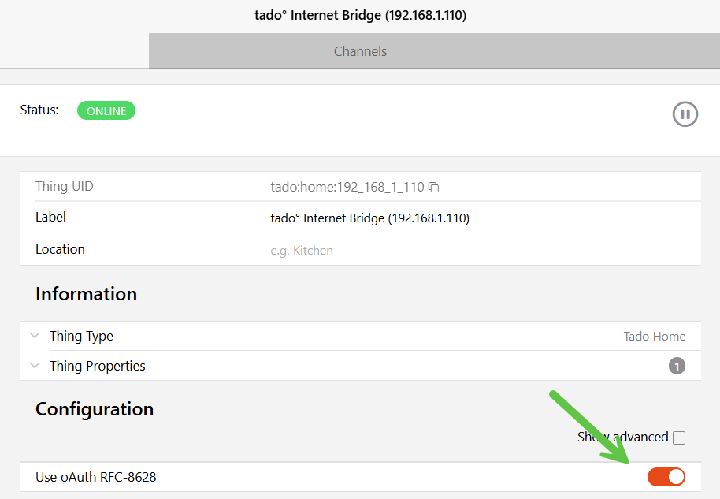The image size is (720, 499).
Task: Expand the Thing Properties chevron
Action: (35, 366)
